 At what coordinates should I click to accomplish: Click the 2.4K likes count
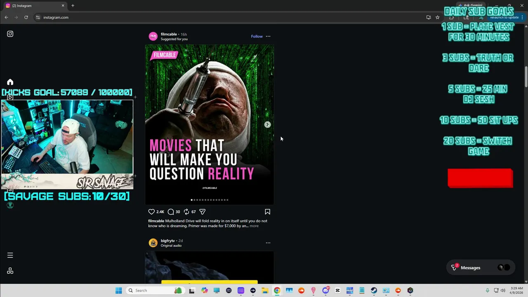pyautogui.click(x=160, y=212)
